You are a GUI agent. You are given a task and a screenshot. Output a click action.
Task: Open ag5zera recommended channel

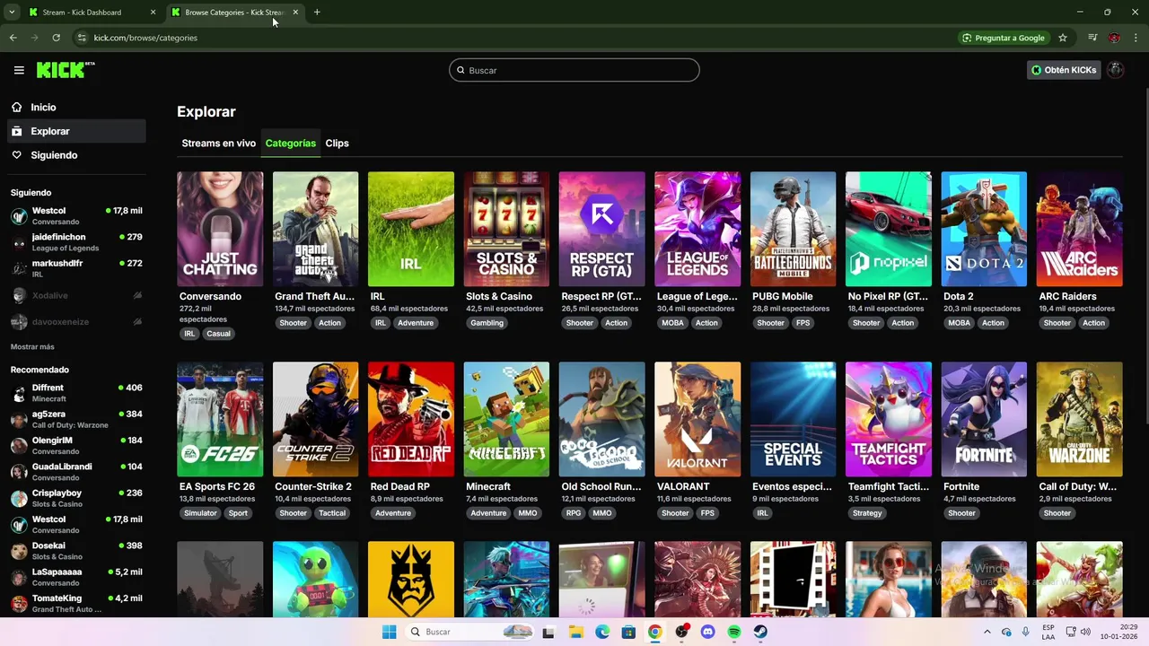76,419
